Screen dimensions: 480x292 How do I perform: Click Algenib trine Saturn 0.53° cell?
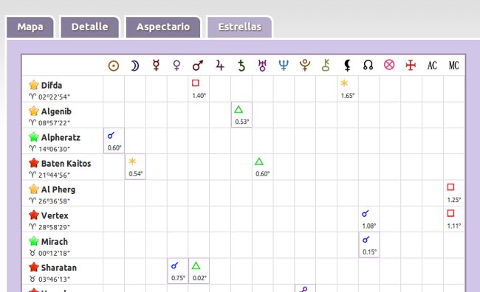click(x=241, y=115)
